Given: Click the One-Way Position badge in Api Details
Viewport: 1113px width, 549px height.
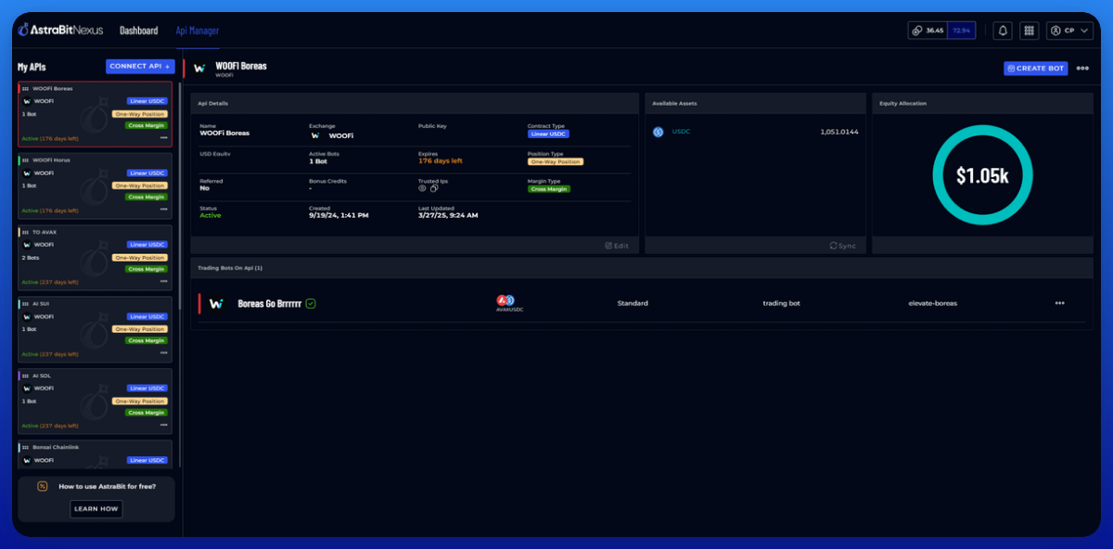Looking at the screenshot, I should (555, 161).
